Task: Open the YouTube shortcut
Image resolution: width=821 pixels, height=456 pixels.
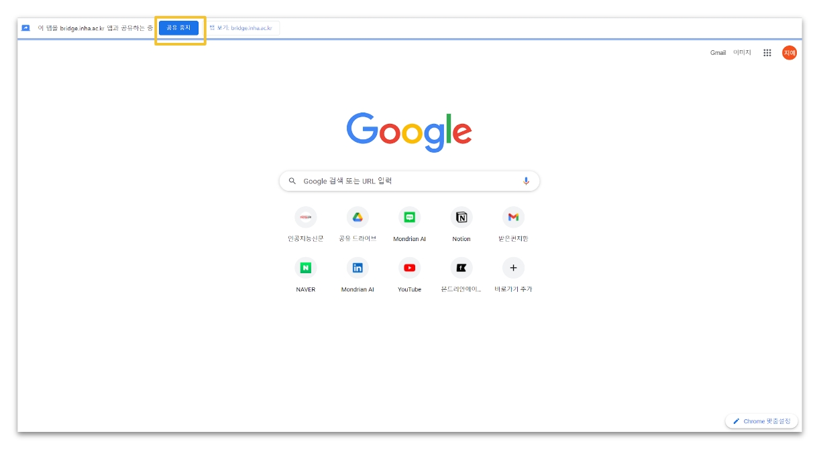Action: click(x=409, y=269)
